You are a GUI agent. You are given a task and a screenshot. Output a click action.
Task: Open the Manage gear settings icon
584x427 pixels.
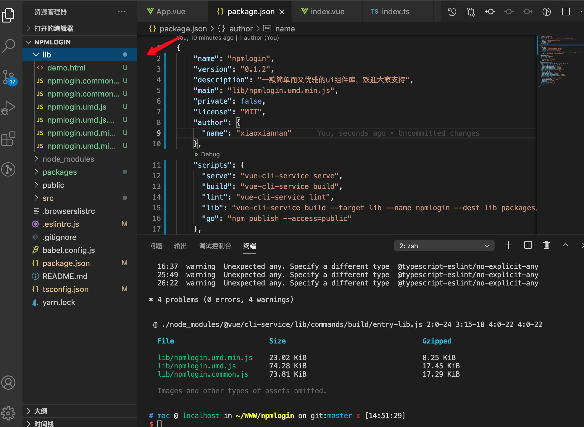coord(9,413)
